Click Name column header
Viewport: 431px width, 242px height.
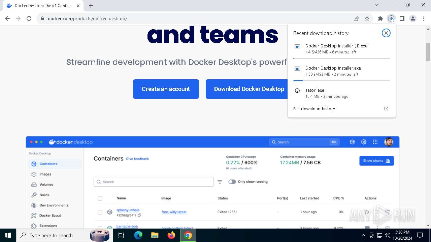(x=121, y=198)
